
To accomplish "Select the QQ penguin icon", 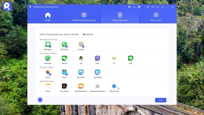I will pyautogui.click(x=81, y=58).
